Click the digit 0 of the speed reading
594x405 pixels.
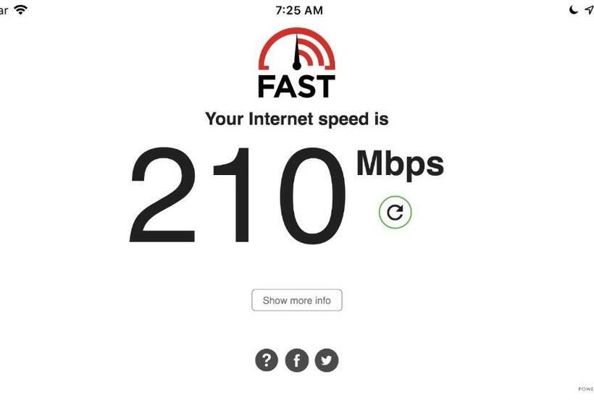313,195
